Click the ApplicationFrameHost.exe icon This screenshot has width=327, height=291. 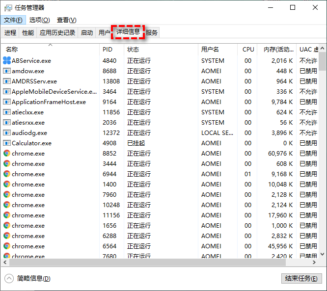tap(7, 102)
